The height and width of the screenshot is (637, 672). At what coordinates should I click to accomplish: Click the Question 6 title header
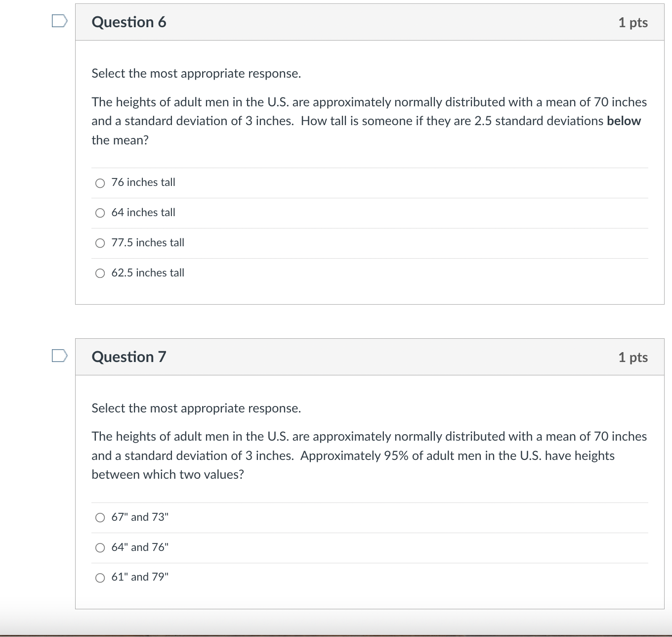tap(129, 22)
